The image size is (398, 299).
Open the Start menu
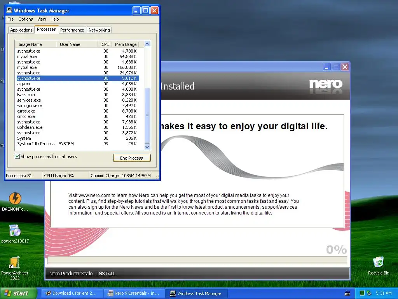[18, 293]
